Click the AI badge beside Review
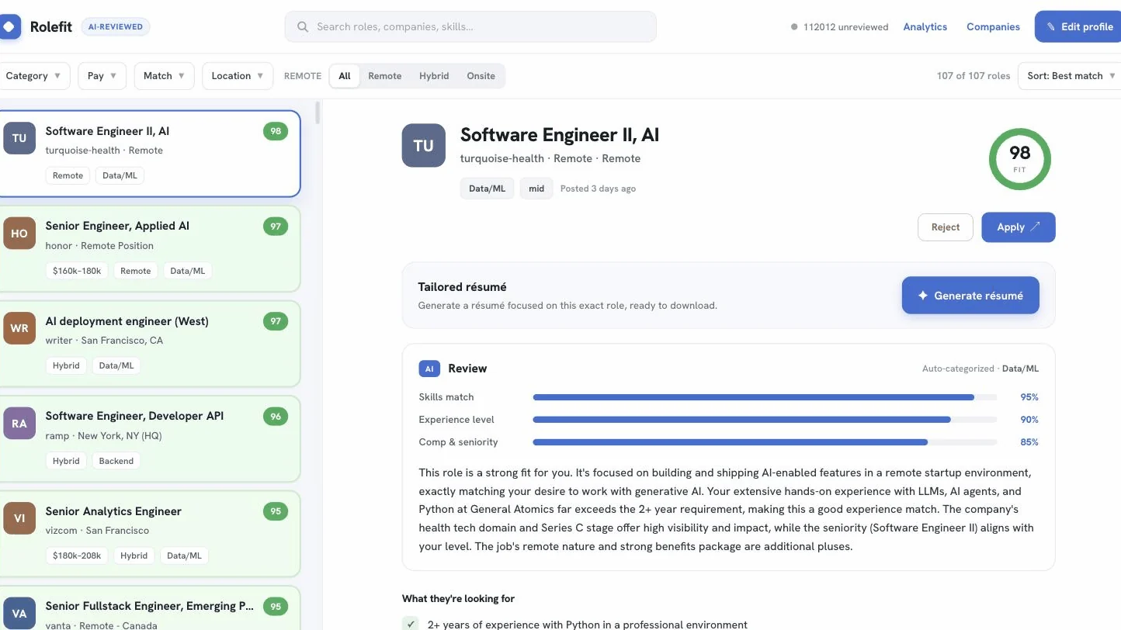The height and width of the screenshot is (630, 1121). pyautogui.click(x=429, y=369)
